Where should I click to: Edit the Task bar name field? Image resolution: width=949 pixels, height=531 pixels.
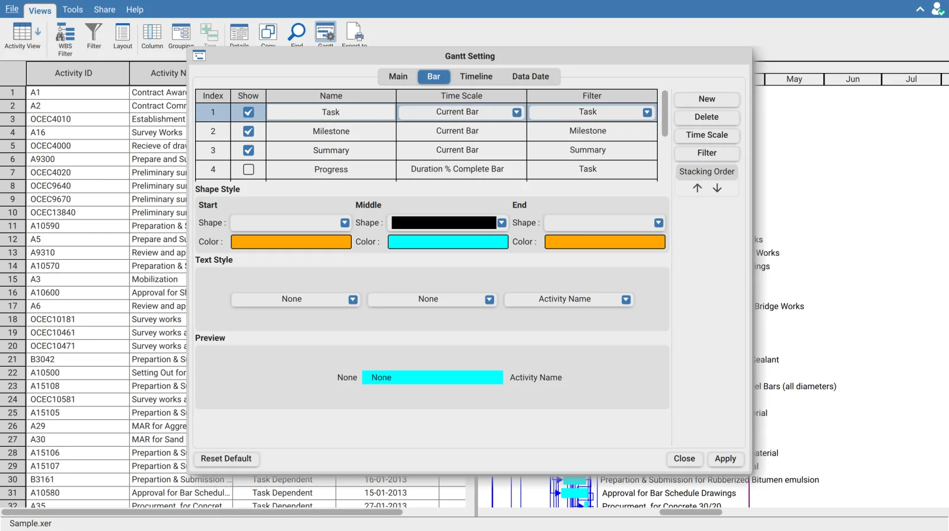point(331,112)
